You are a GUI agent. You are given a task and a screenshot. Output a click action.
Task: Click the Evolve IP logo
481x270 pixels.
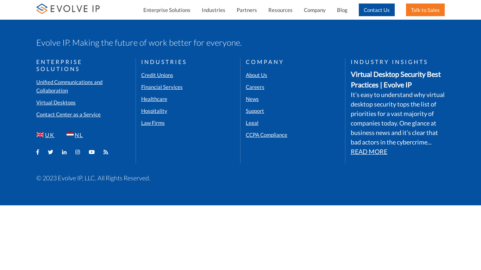(x=68, y=9)
